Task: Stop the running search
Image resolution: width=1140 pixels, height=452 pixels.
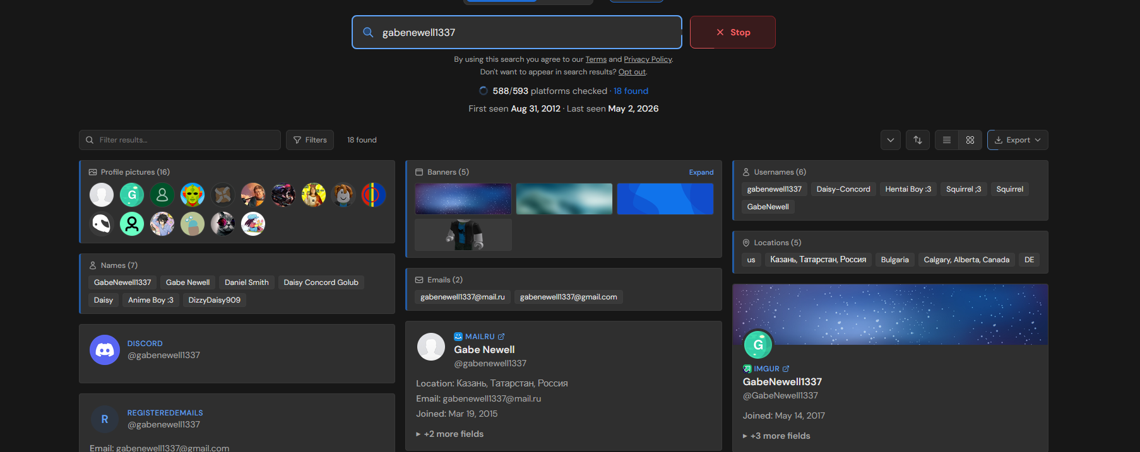Action: [732, 32]
